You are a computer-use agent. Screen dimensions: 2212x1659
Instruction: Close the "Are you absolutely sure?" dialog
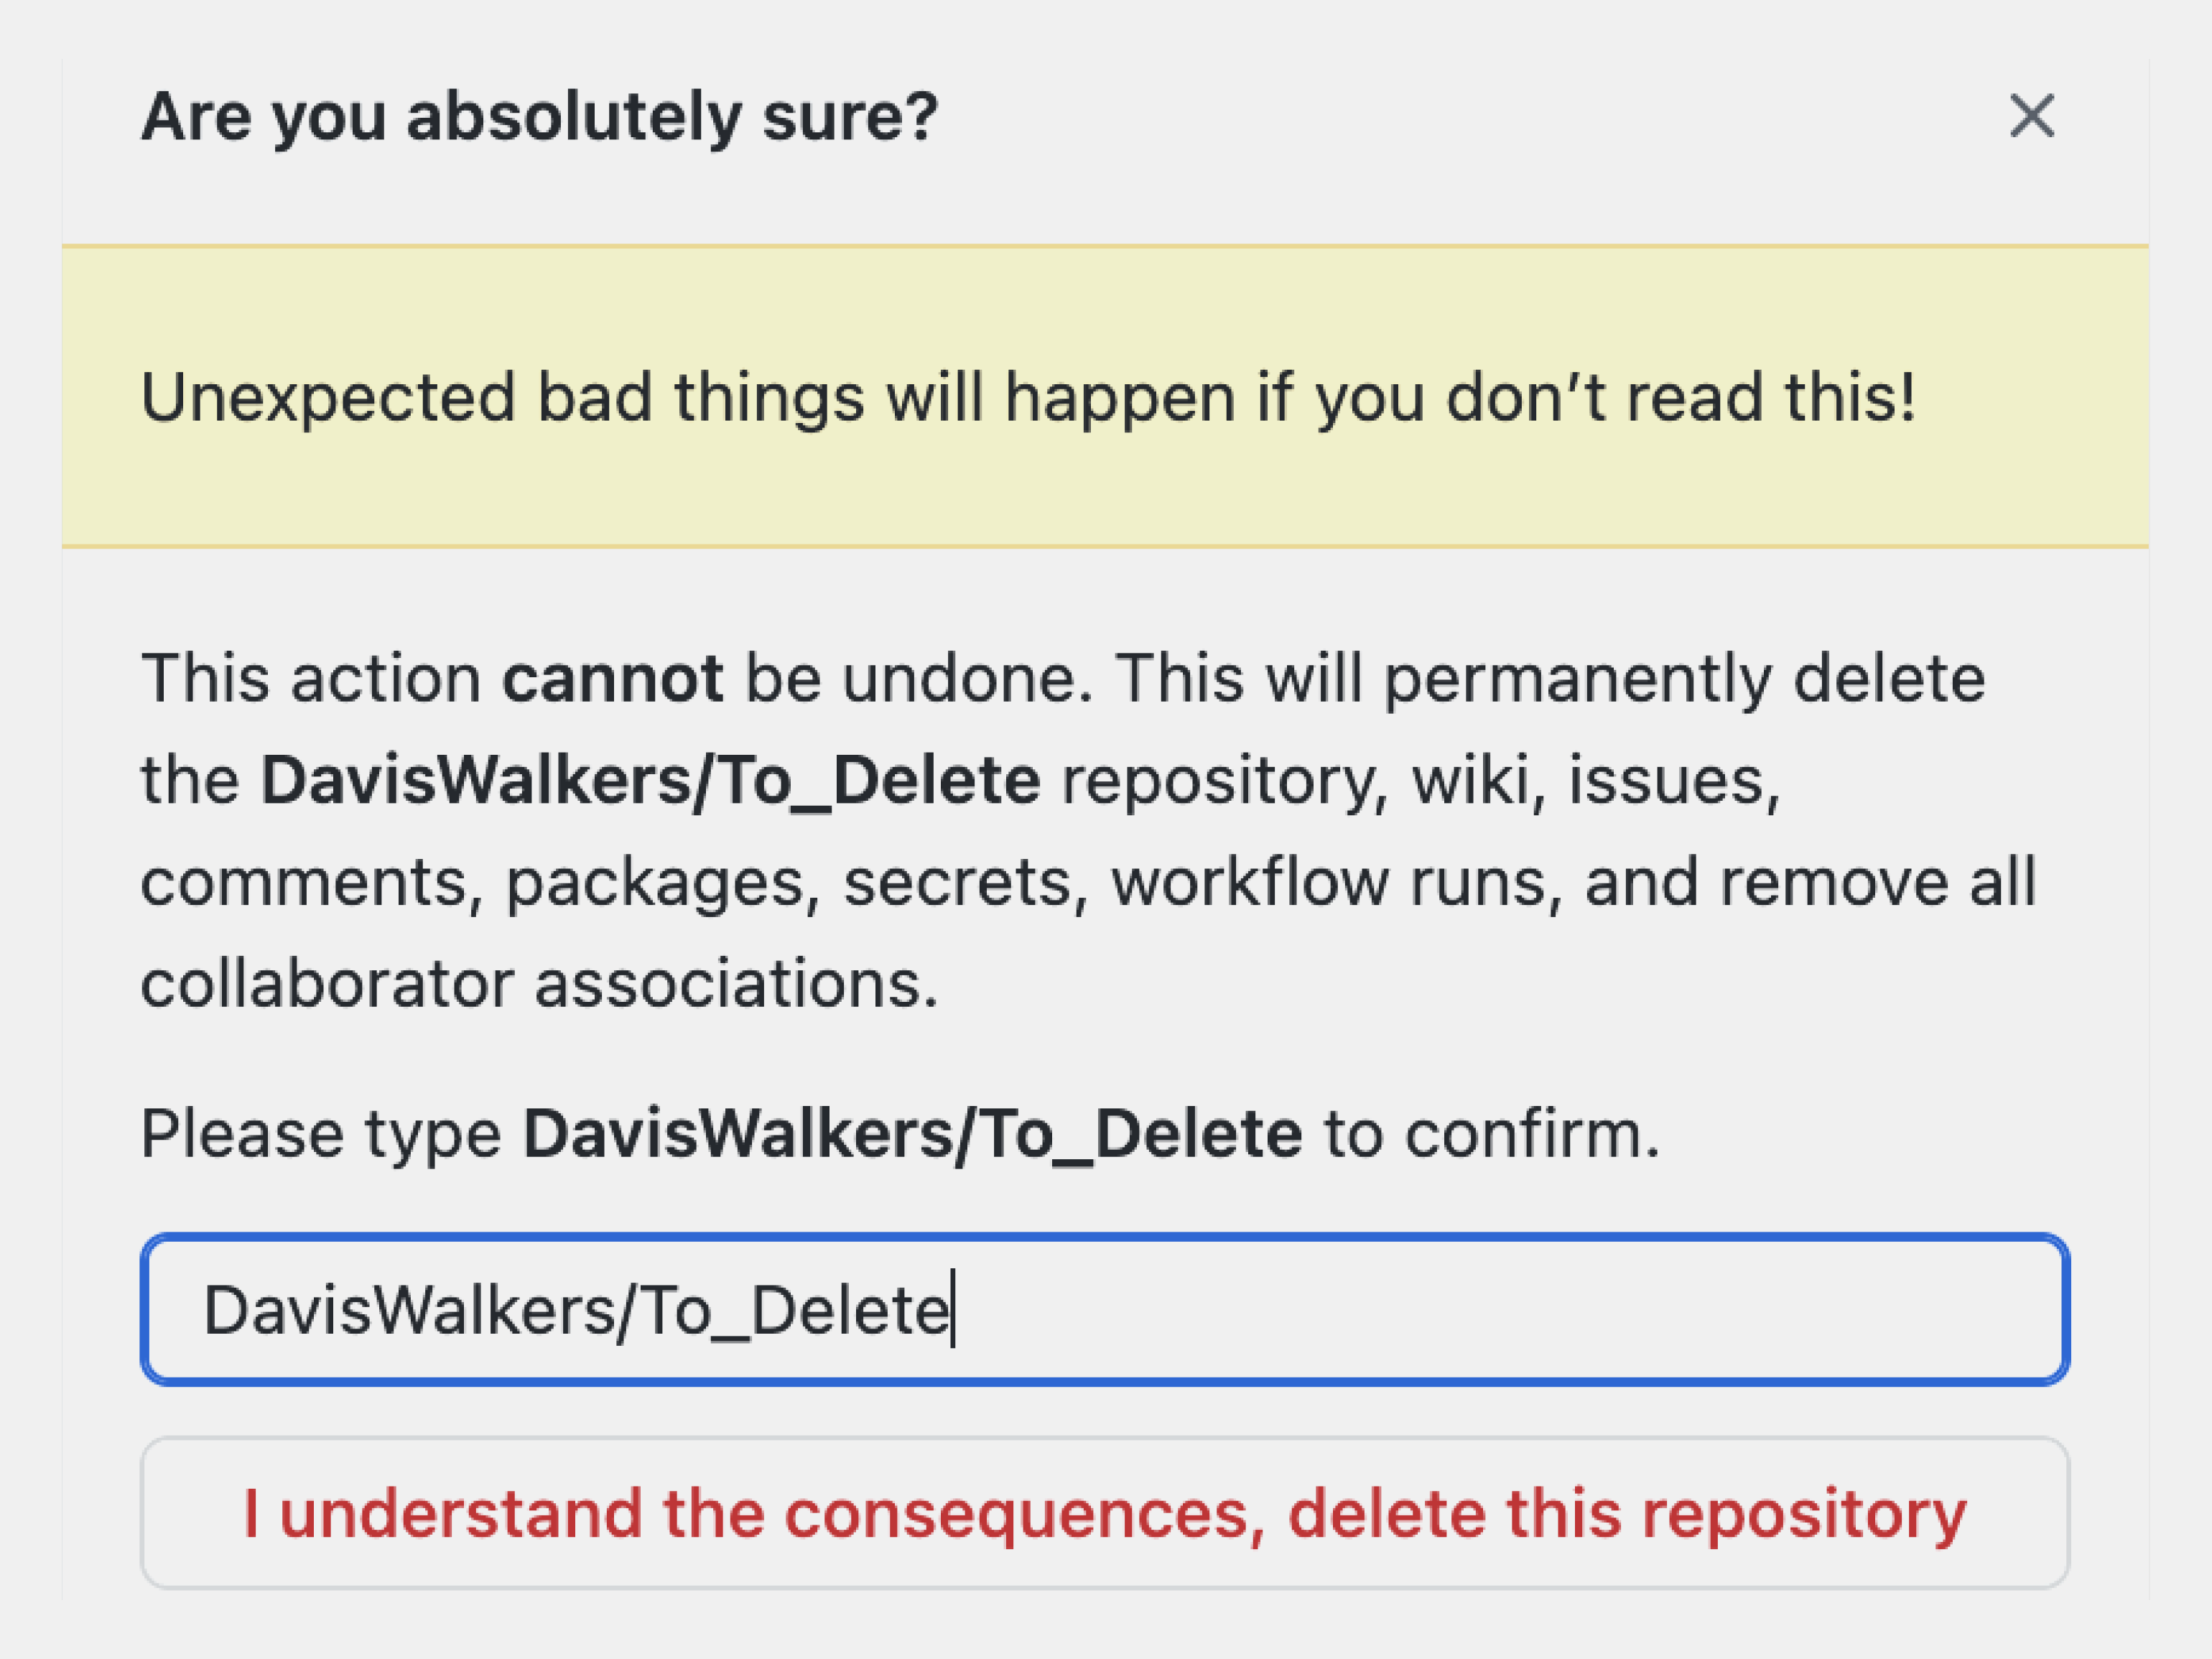pyautogui.click(x=2032, y=116)
